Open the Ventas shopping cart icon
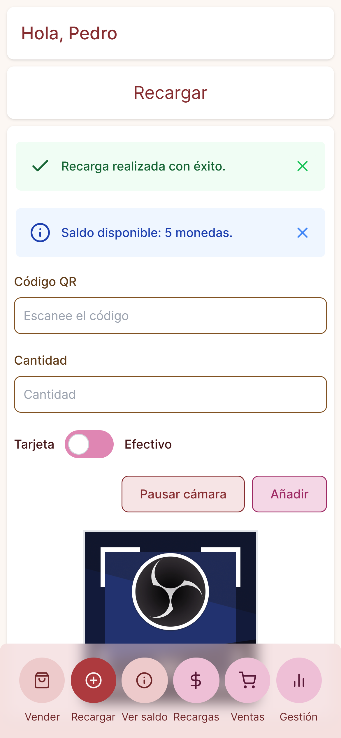Viewport: 341px width, 738px height. coord(247,680)
